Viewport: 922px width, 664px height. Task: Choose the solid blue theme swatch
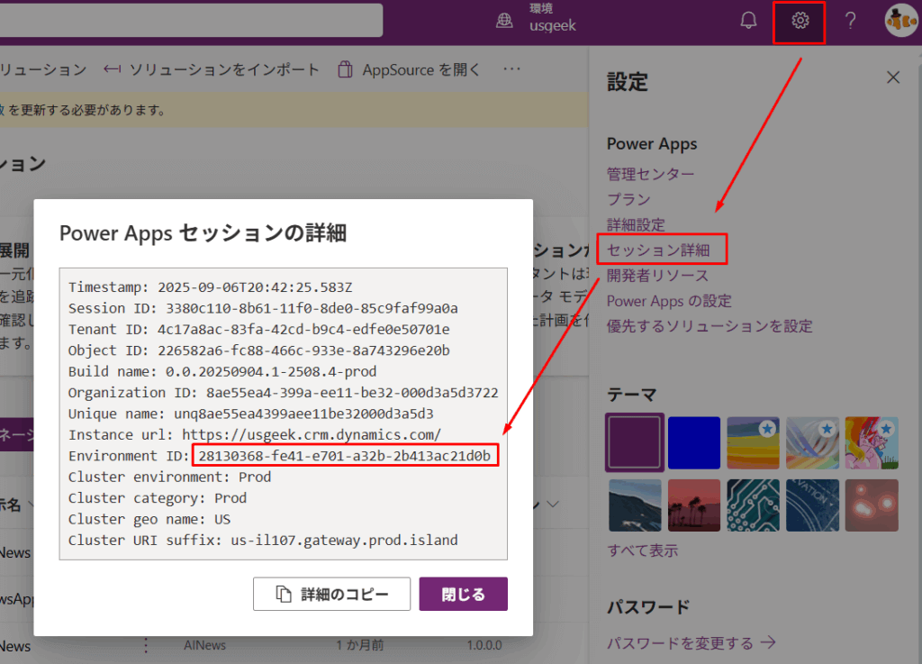[x=693, y=442]
